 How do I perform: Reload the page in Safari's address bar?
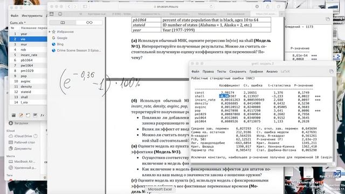pos(211,6)
